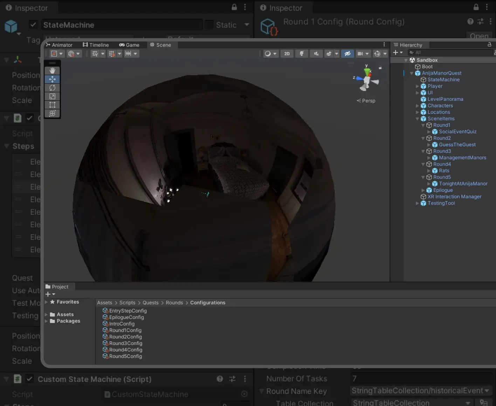Toggle scene audio mute icon
496x406 pixels.
[x=316, y=54]
